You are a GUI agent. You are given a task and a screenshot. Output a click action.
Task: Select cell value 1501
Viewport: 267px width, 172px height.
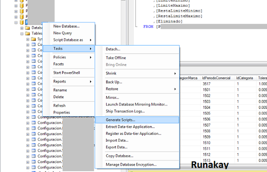coord(207,90)
